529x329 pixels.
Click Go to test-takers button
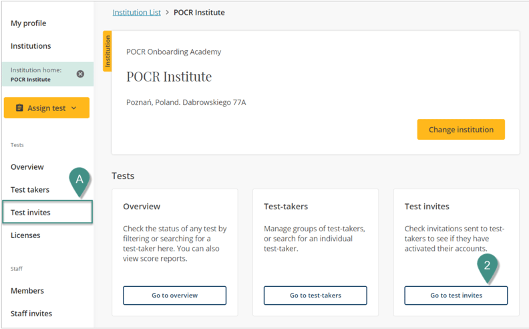coord(315,296)
